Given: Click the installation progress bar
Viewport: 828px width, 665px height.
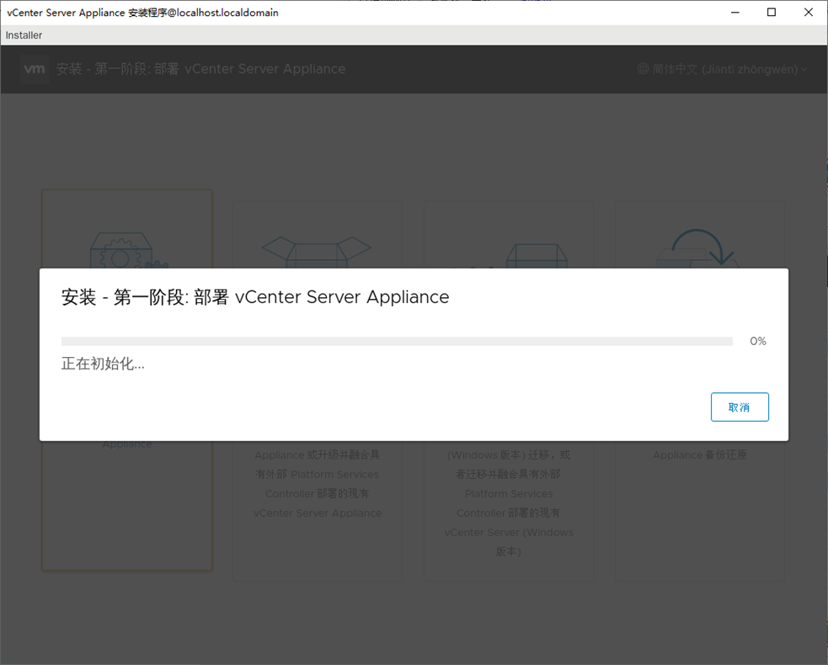Looking at the screenshot, I should 397,342.
